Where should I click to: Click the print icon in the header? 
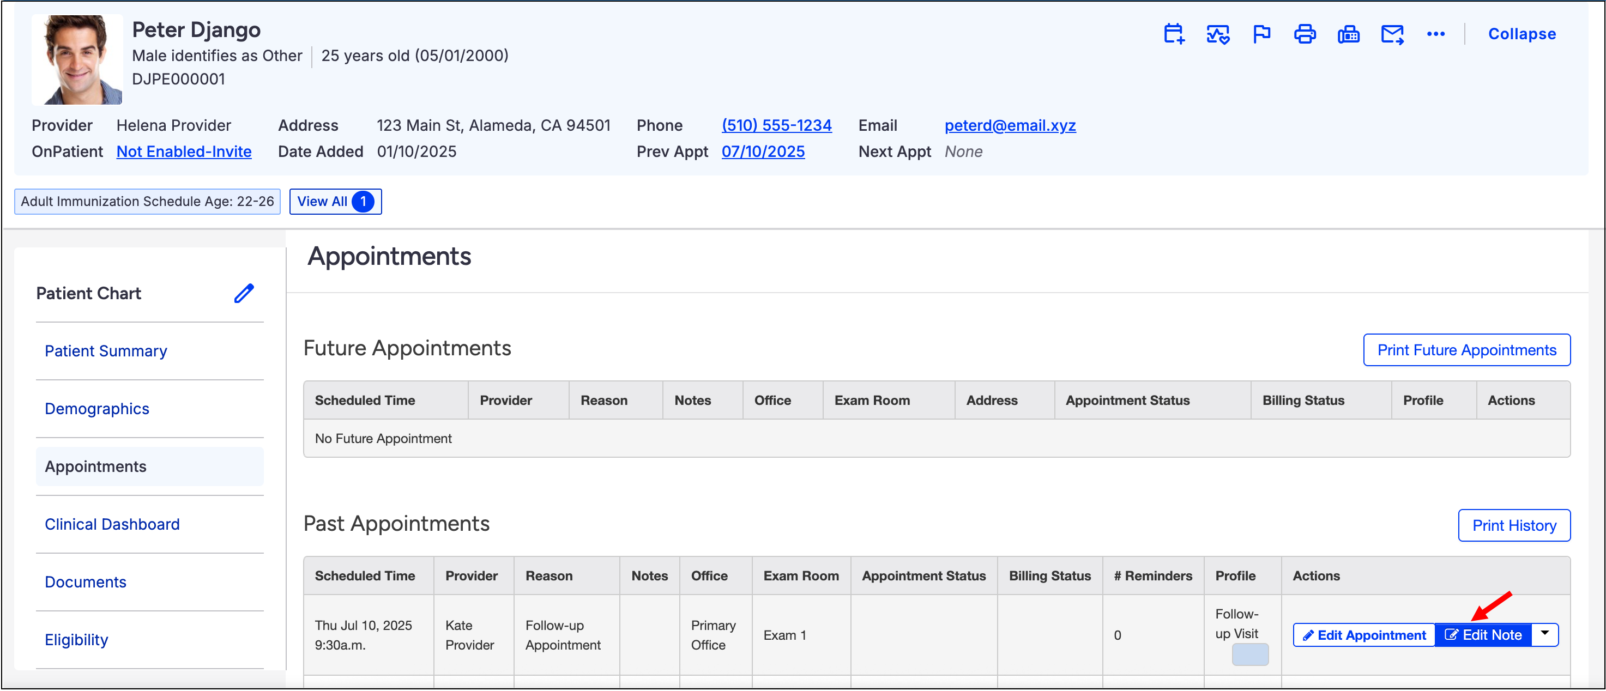(1304, 34)
